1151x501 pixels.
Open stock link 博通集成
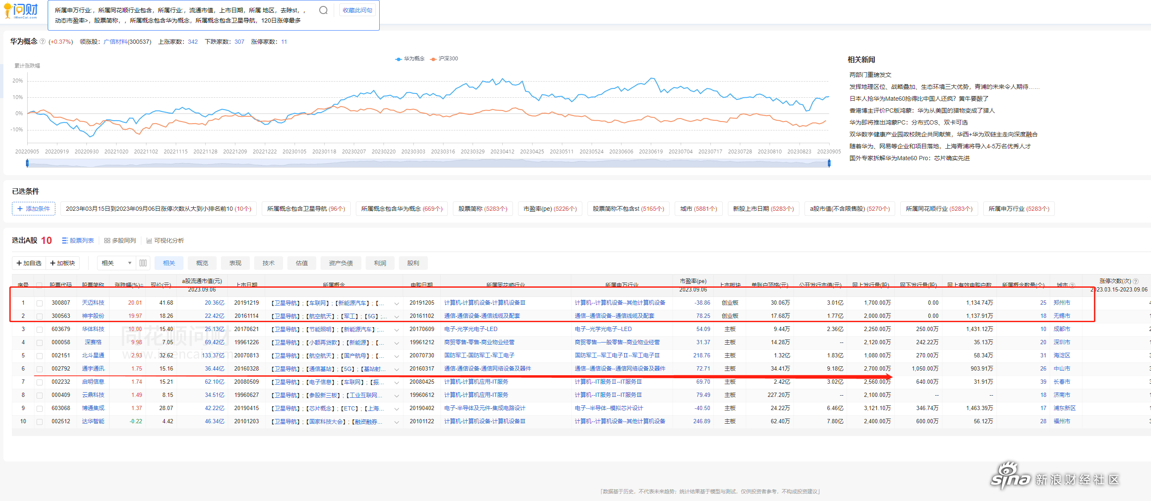point(93,408)
